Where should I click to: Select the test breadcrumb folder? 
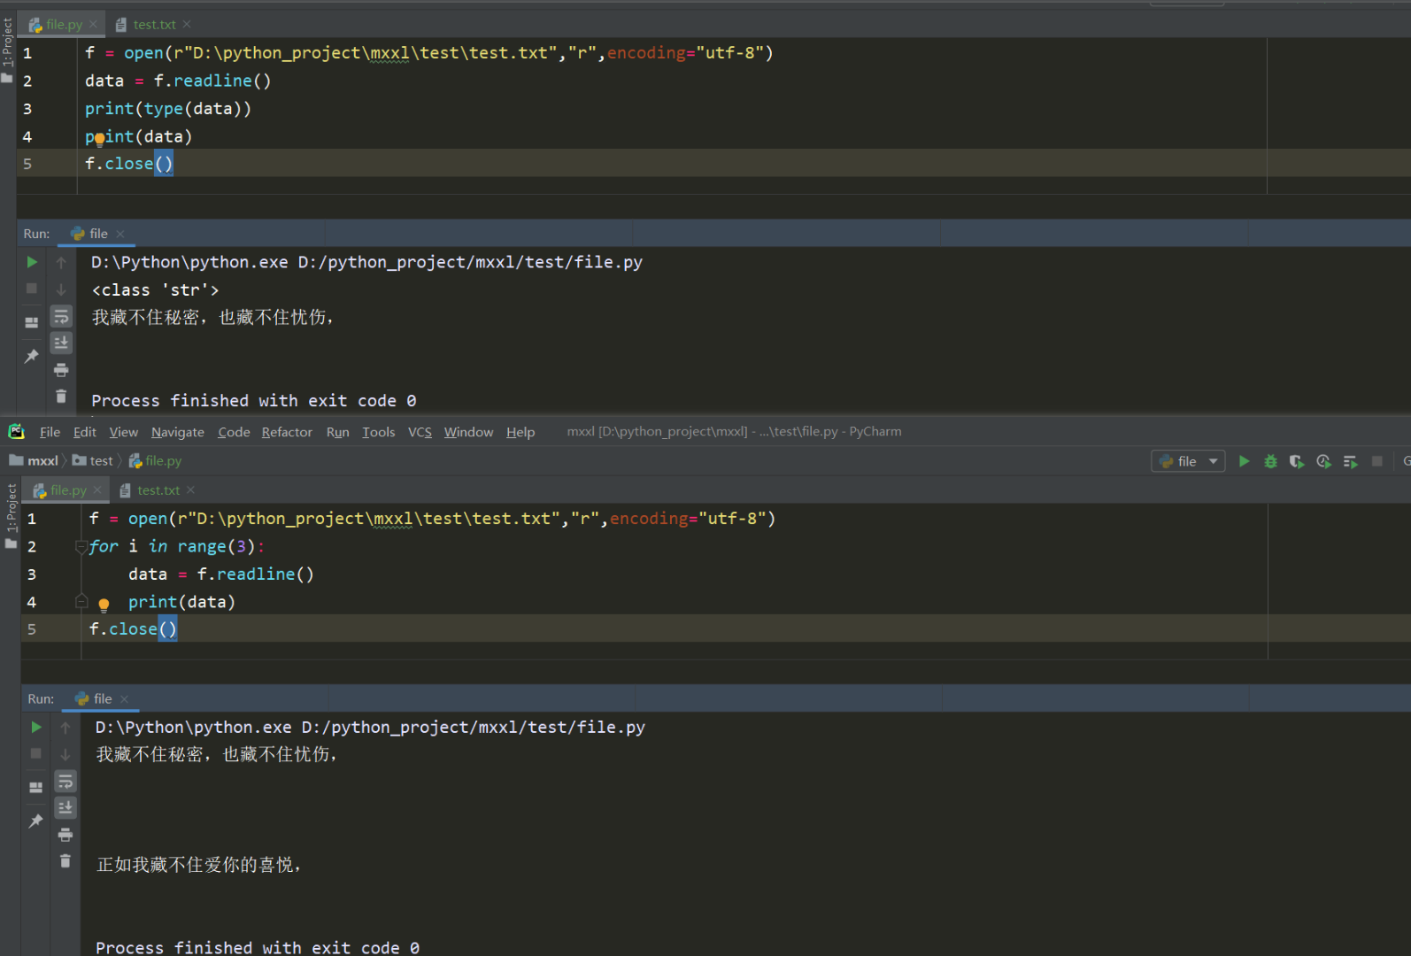(93, 461)
